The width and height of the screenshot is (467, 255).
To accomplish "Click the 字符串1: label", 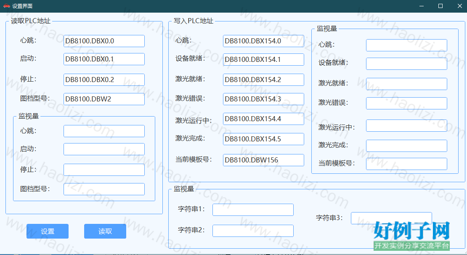I will point(191,209).
